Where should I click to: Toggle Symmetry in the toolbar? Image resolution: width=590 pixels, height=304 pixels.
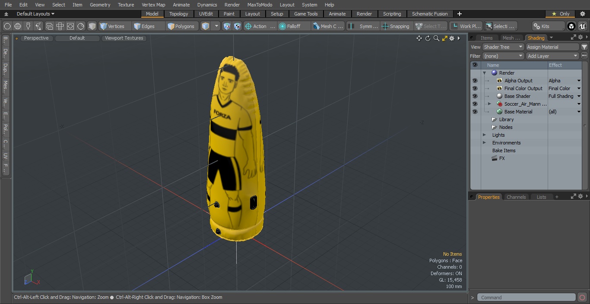[x=364, y=26]
